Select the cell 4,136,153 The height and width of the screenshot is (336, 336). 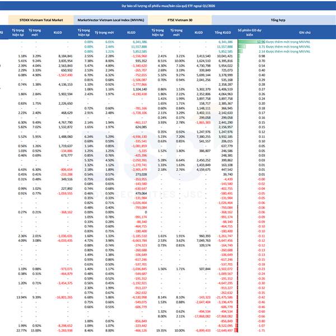66,85
